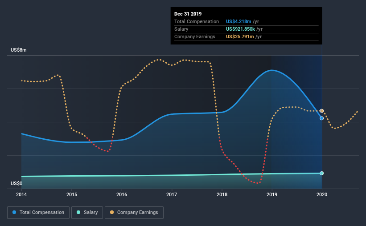Click the US$25.791m company earnings value
The height and width of the screenshot is (226, 366).
click(x=240, y=36)
